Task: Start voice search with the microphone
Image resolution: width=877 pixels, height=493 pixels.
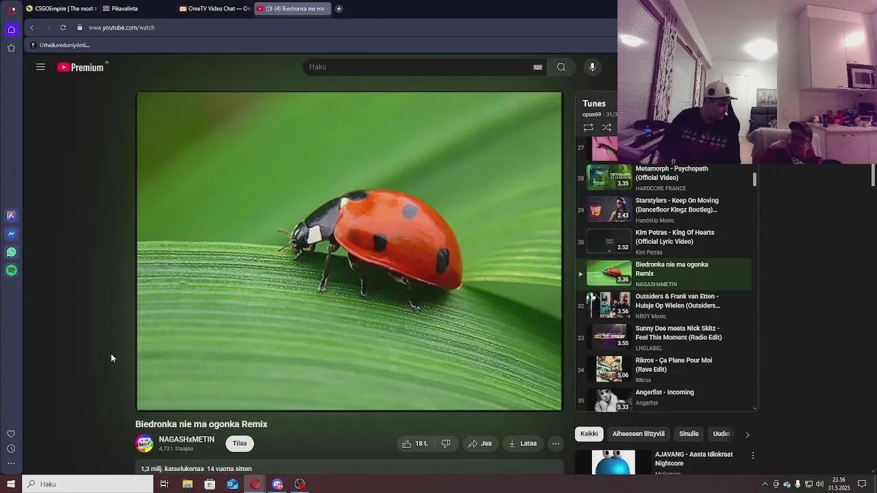Action: tap(593, 67)
